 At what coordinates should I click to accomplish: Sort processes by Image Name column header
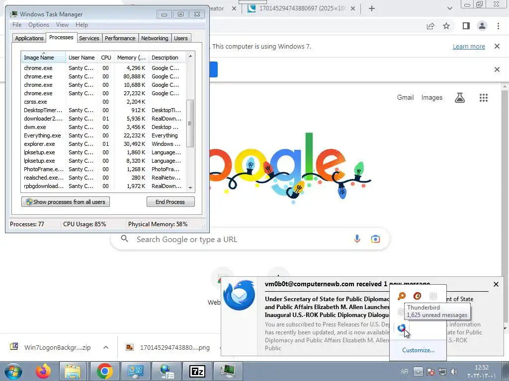click(43, 58)
